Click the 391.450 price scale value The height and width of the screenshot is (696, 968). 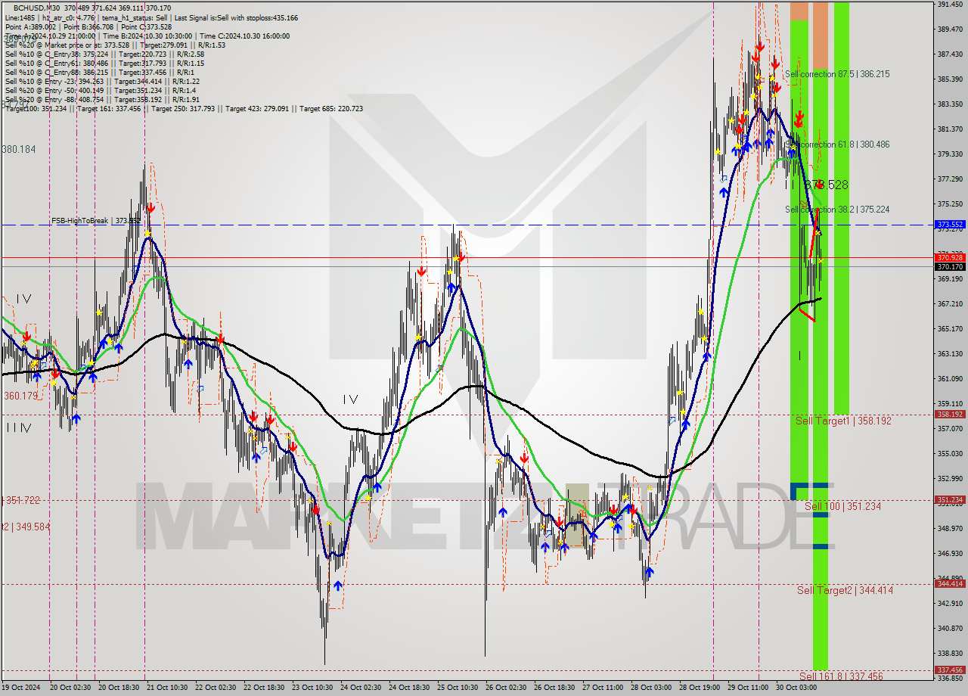950,5
